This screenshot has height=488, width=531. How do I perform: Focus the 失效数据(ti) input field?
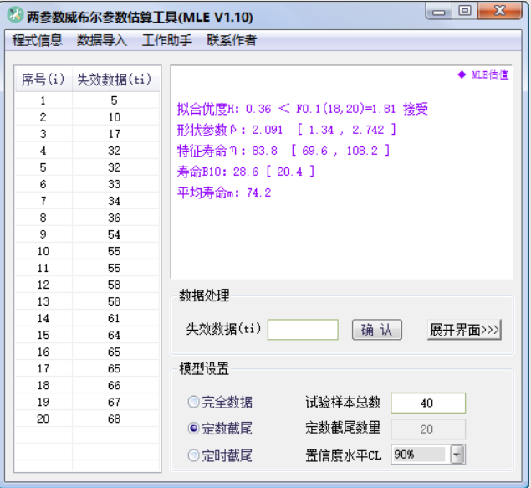click(303, 330)
